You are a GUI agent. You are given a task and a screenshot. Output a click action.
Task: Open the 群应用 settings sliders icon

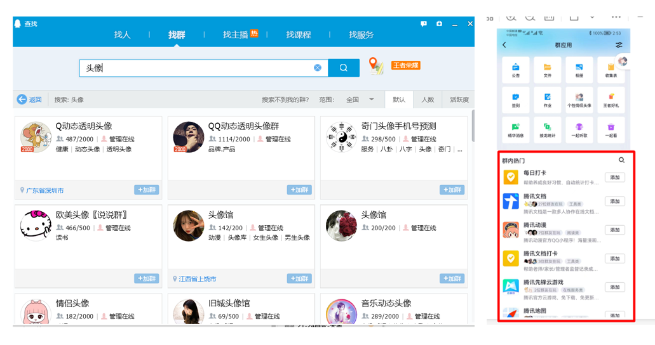[619, 44]
